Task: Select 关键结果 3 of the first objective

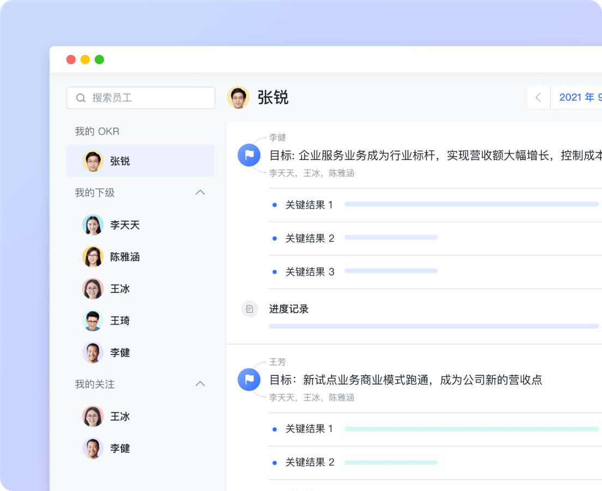Action: click(310, 272)
